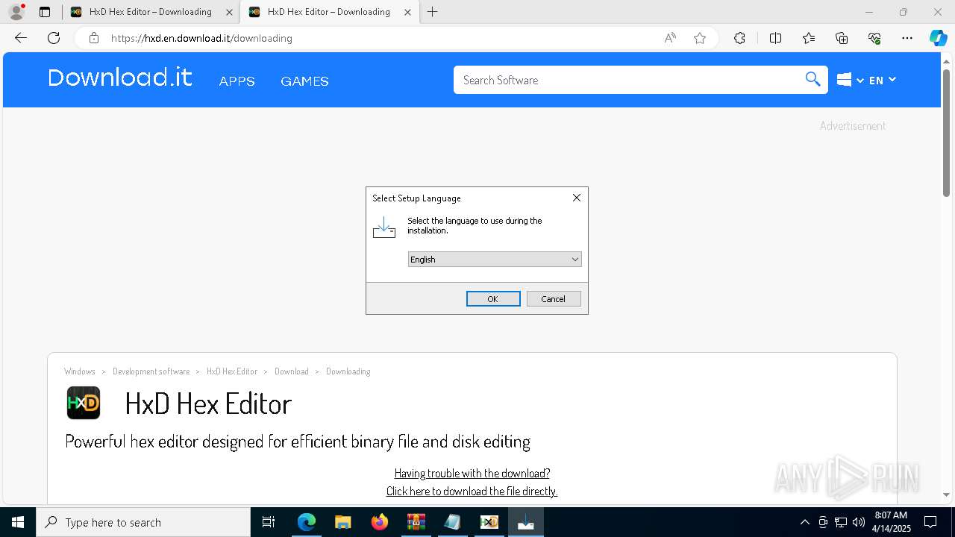The width and height of the screenshot is (955, 537).
Task: Add this page to favorites star
Action: pos(700,38)
